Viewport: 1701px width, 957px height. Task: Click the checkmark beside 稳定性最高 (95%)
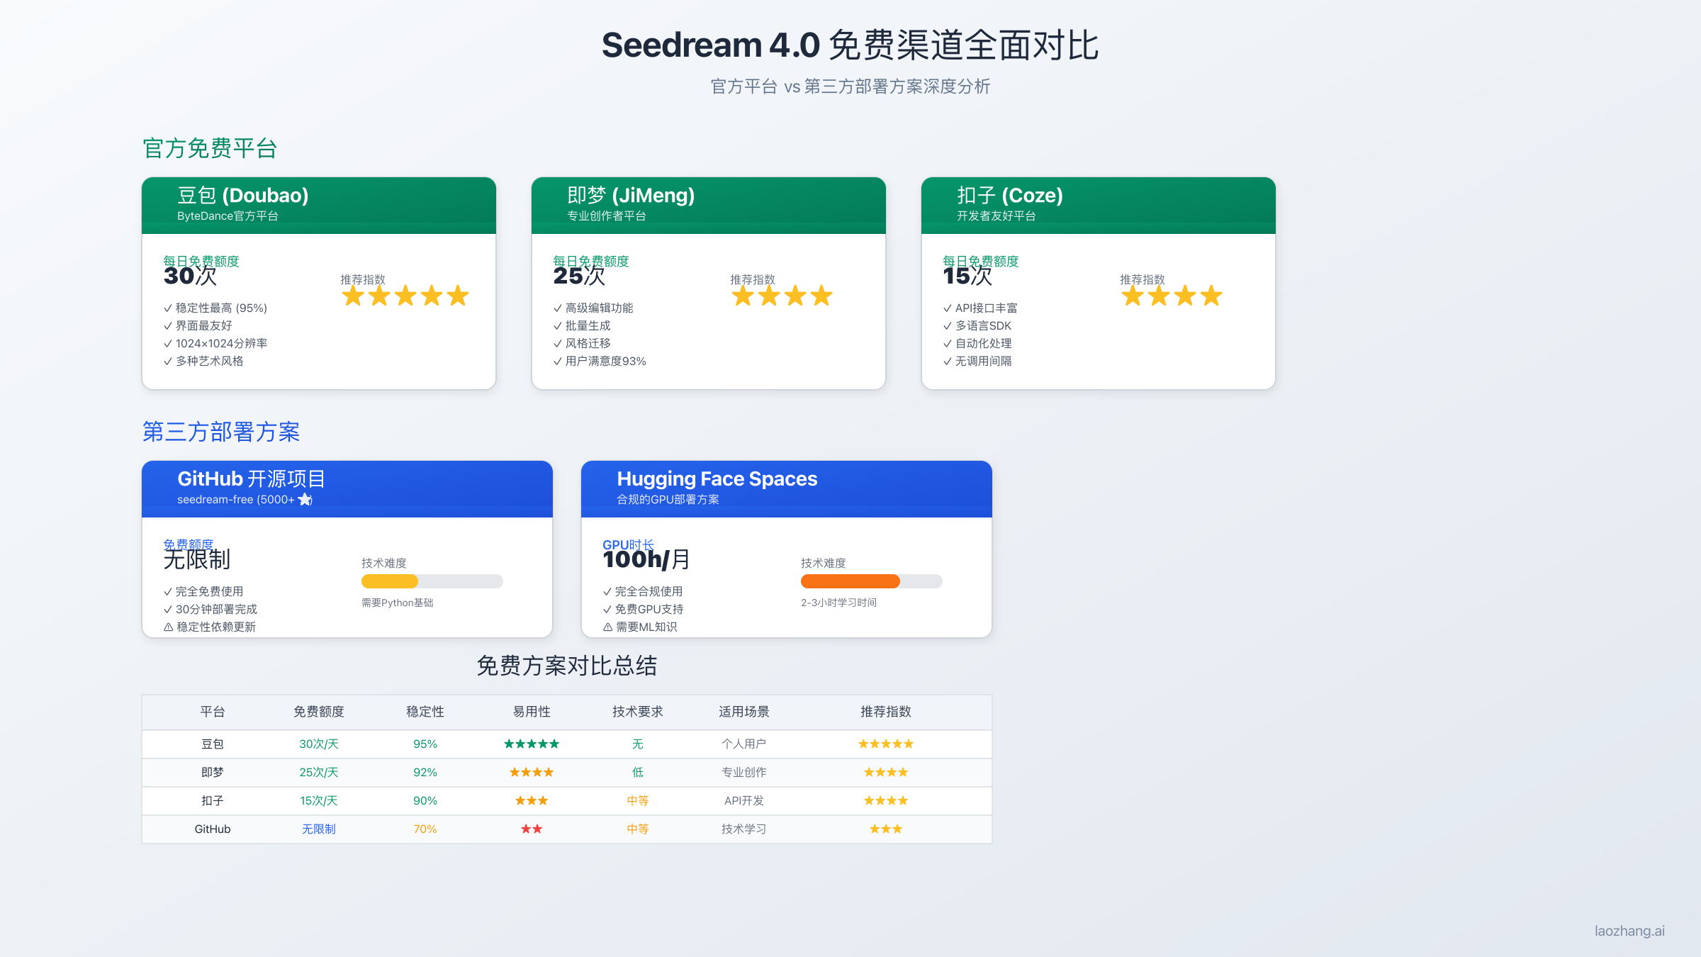[x=168, y=308]
